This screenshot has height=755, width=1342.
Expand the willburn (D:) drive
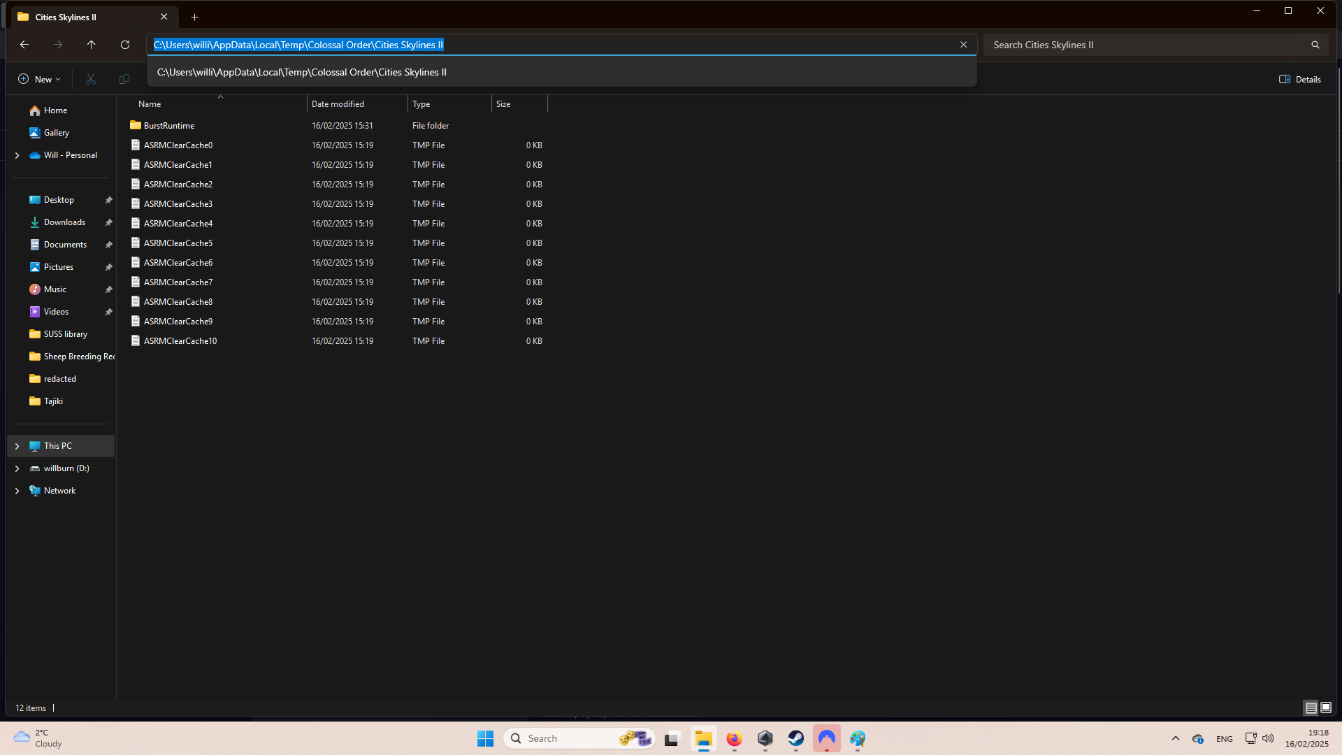pos(17,468)
